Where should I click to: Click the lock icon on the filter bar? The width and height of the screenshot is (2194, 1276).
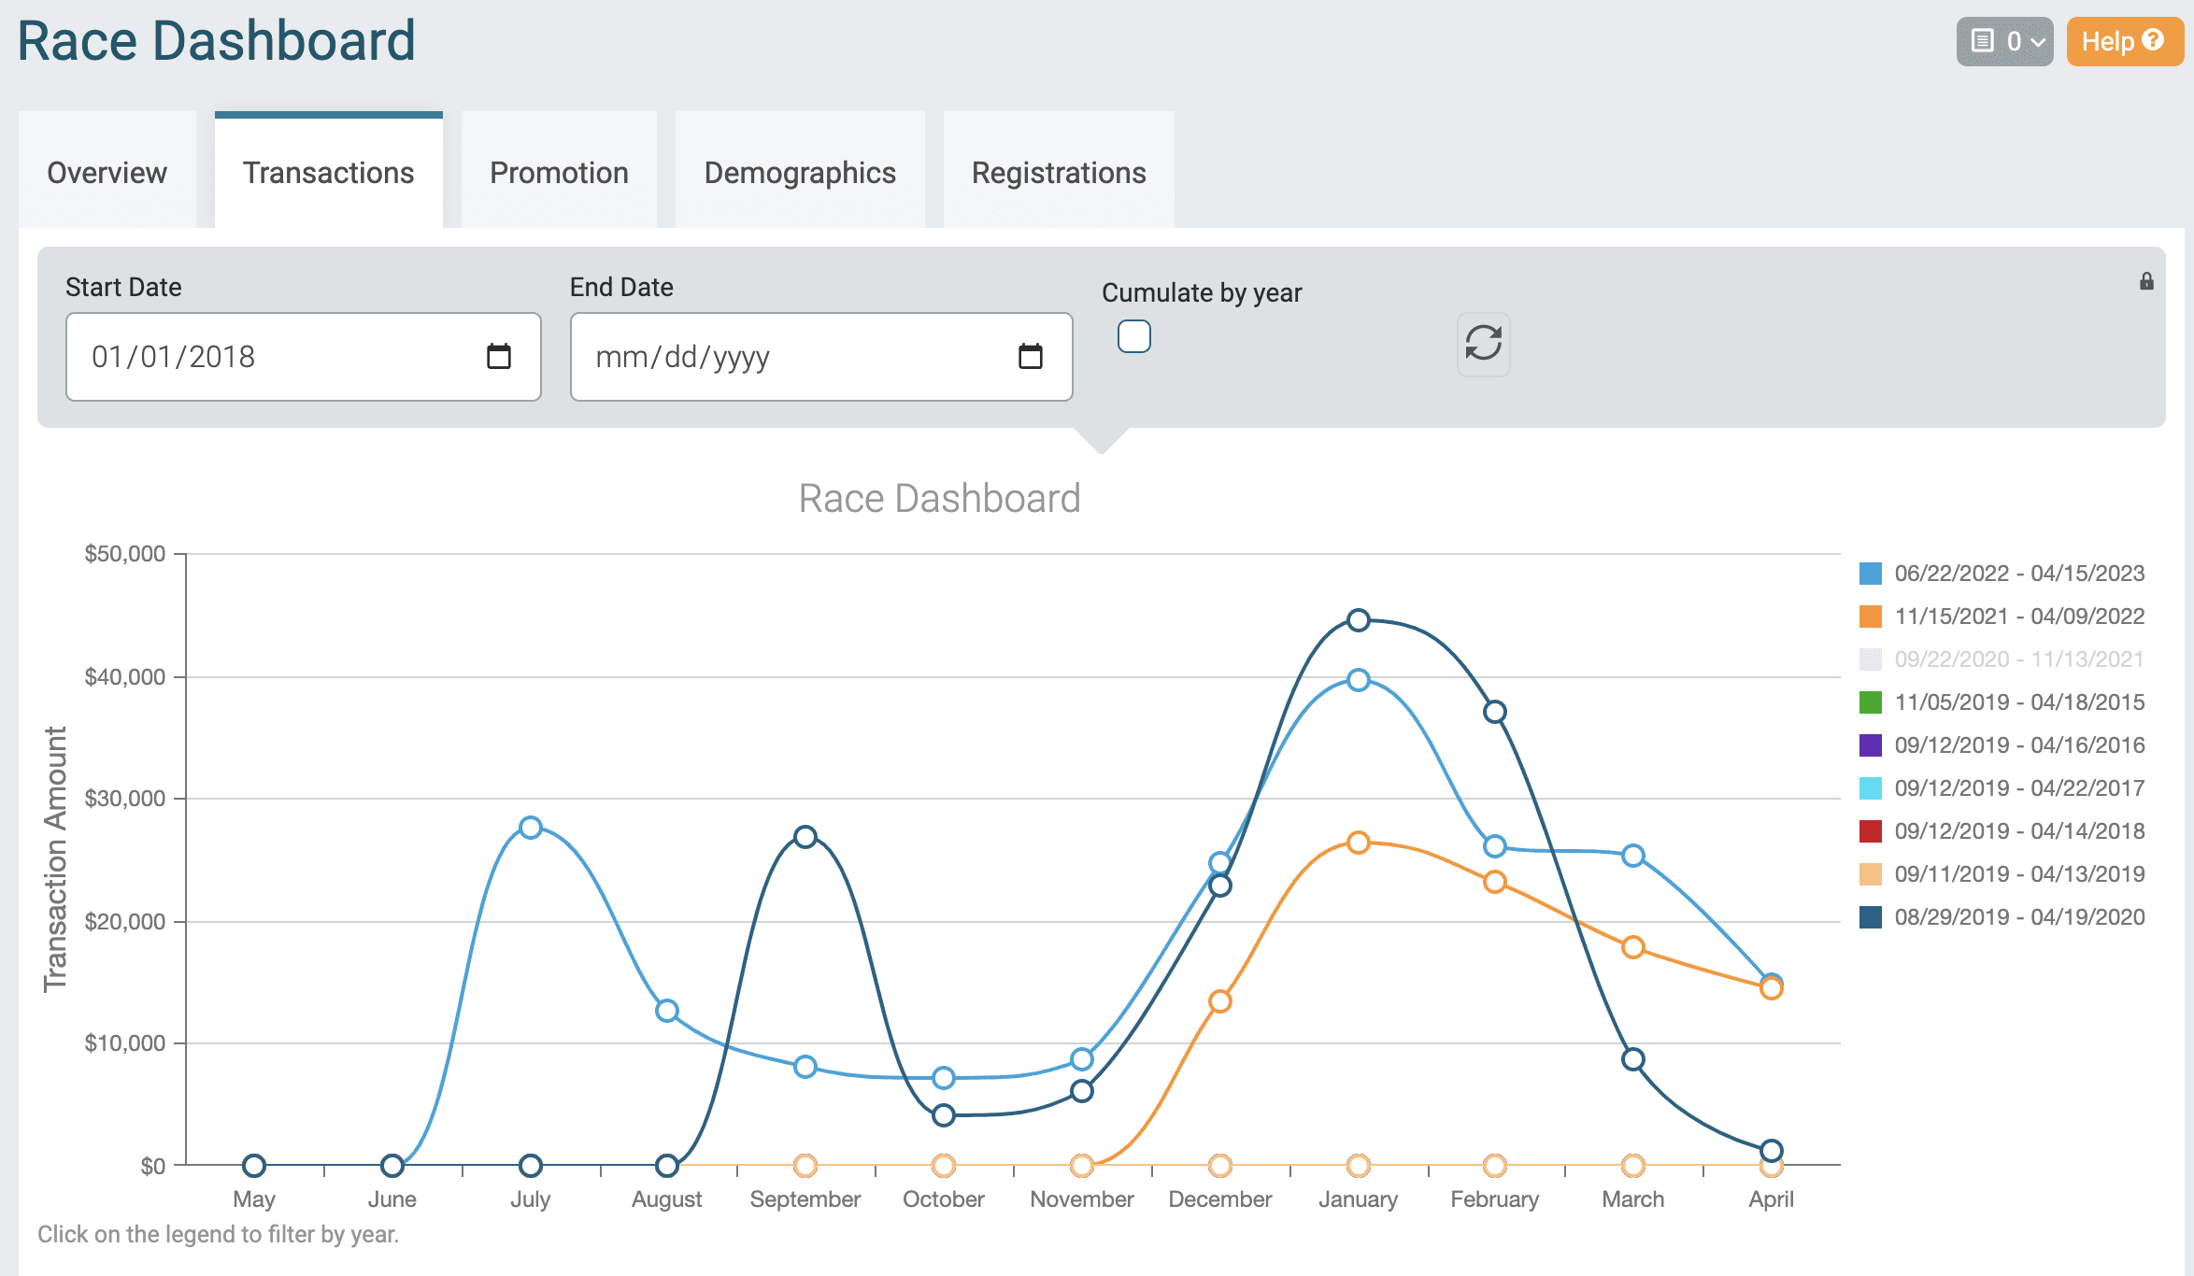pos(2146,281)
